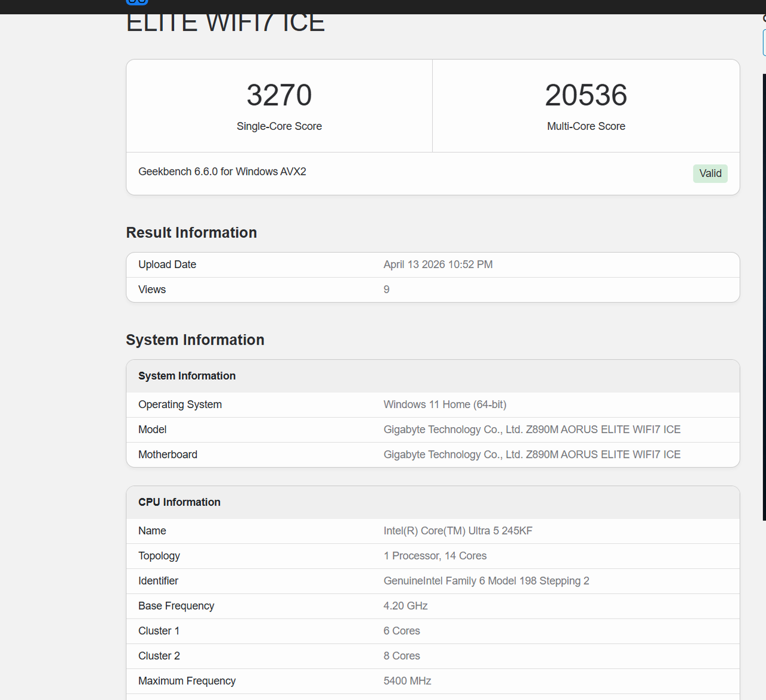Click the "Upload Date" row label
This screenshot has width=766, height=700.
click(167, 264)
